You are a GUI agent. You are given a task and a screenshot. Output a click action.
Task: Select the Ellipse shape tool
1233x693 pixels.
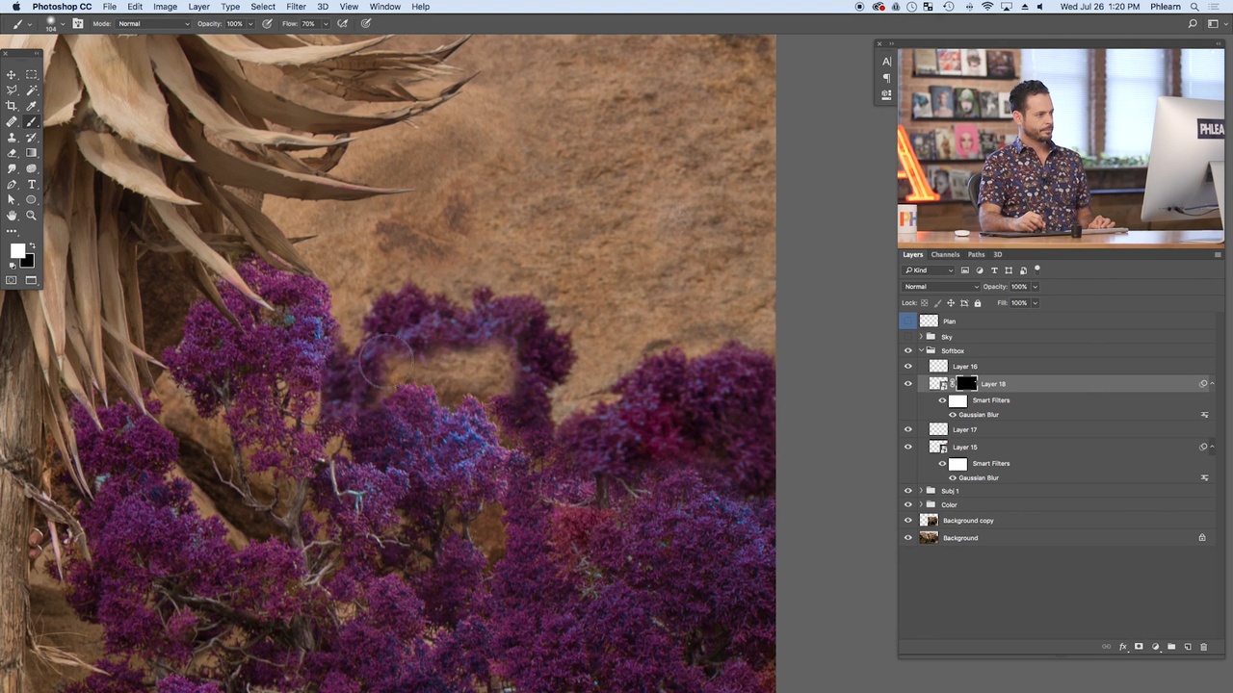[x=32, y=199]
